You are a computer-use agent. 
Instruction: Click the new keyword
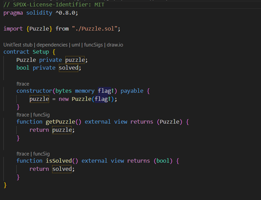[64, 99]
